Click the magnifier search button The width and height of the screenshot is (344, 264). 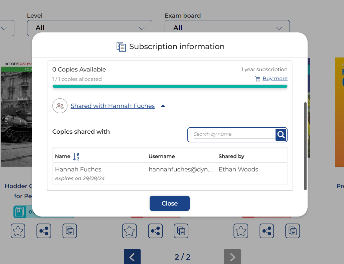pyautogui.click(x=281, y=135)
